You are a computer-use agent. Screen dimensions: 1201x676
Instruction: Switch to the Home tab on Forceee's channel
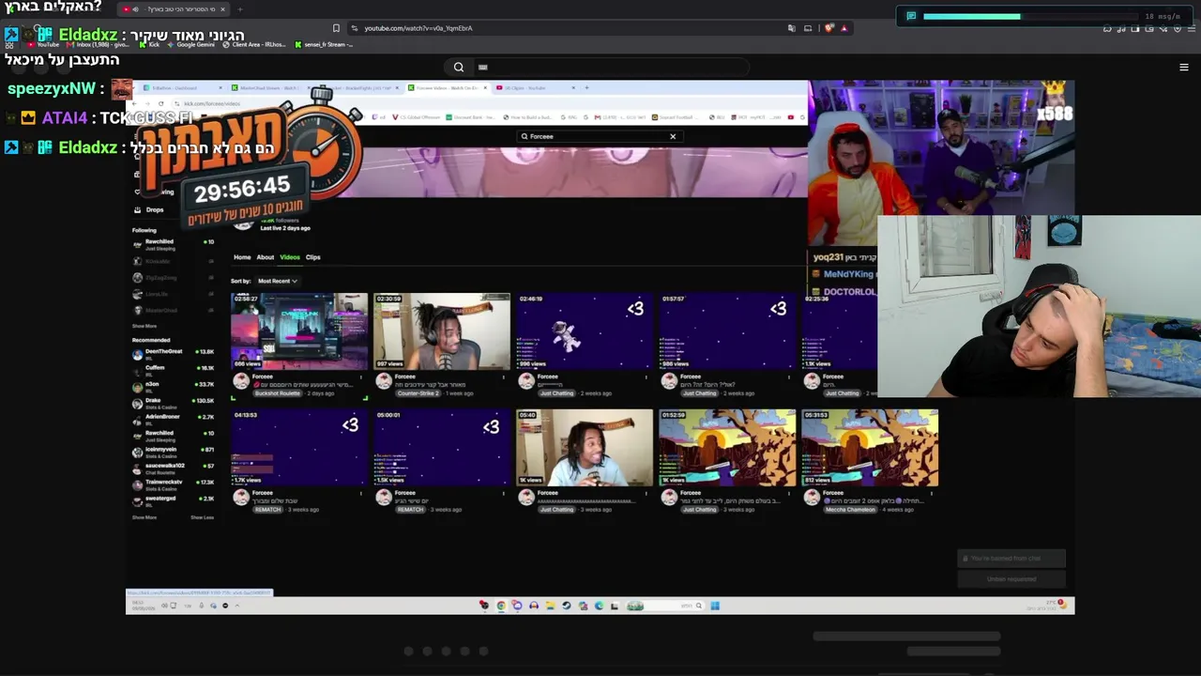tap(242, 257)
